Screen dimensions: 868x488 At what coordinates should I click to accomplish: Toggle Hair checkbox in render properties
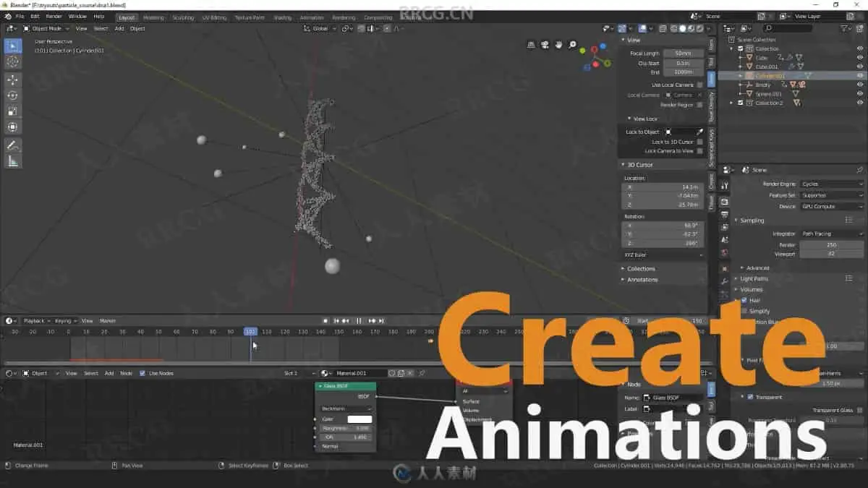[x=744, y=300]
